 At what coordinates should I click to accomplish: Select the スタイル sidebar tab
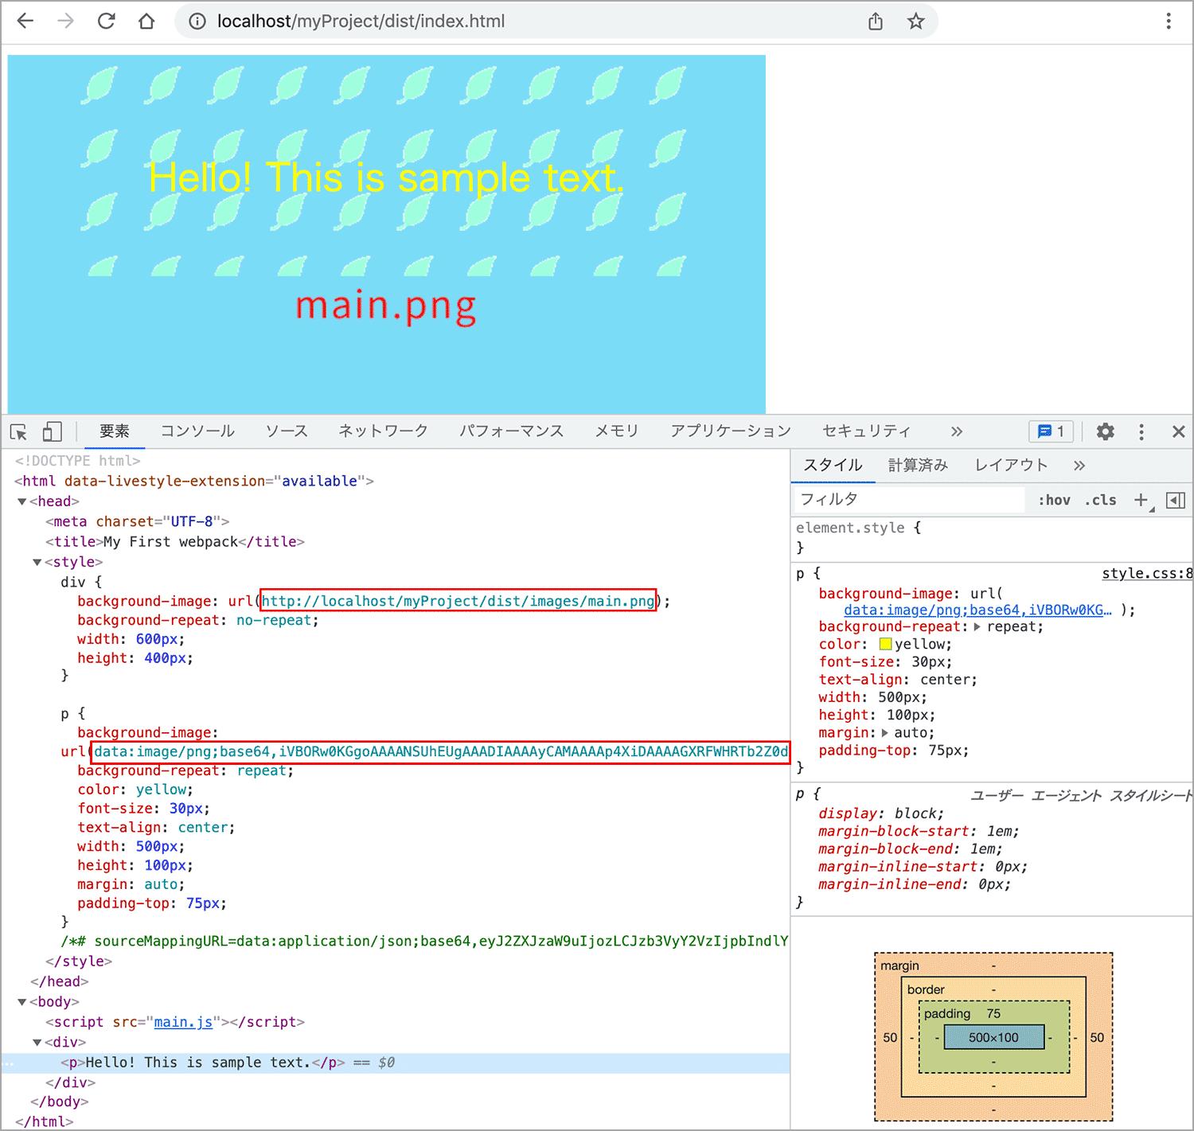point(833,466)
